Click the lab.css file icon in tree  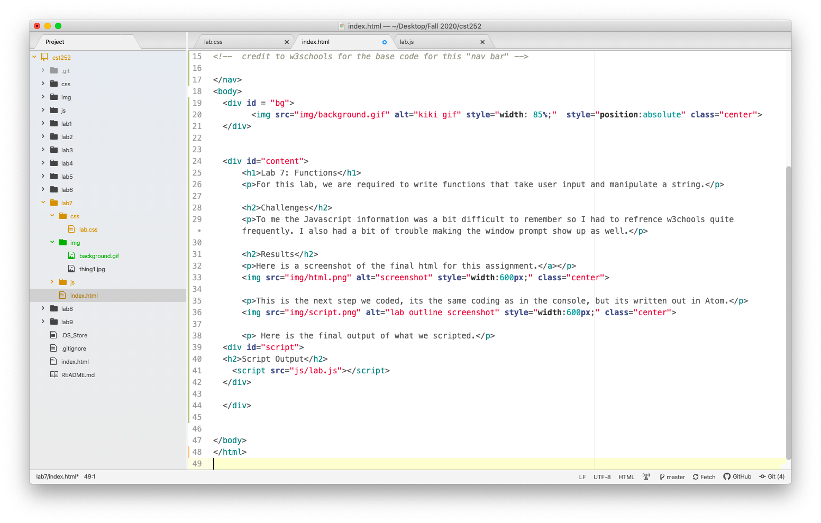coord(71,229)
